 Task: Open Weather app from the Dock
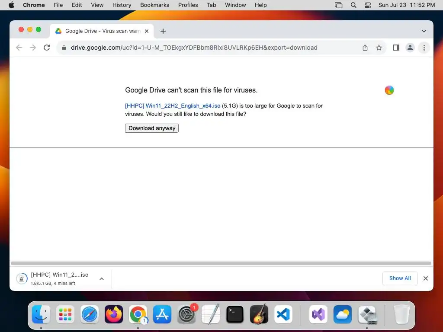click(343, 314)
